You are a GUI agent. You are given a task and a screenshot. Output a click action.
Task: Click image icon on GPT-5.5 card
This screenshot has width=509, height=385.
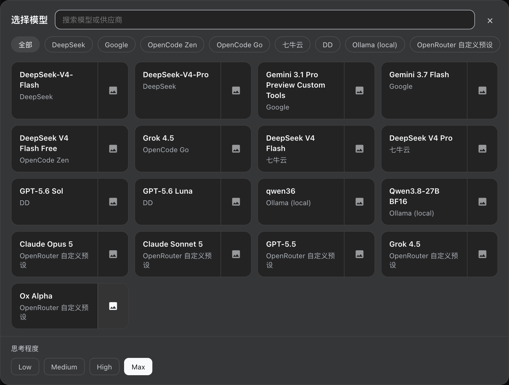click(360, 254)
